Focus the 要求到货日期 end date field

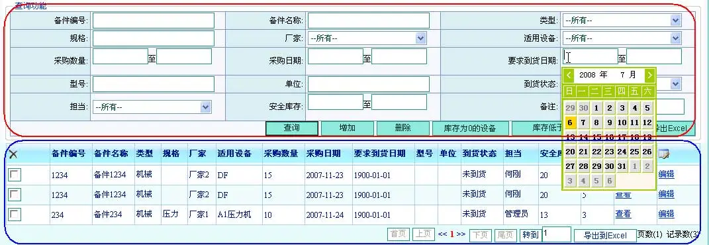point(654,56)
